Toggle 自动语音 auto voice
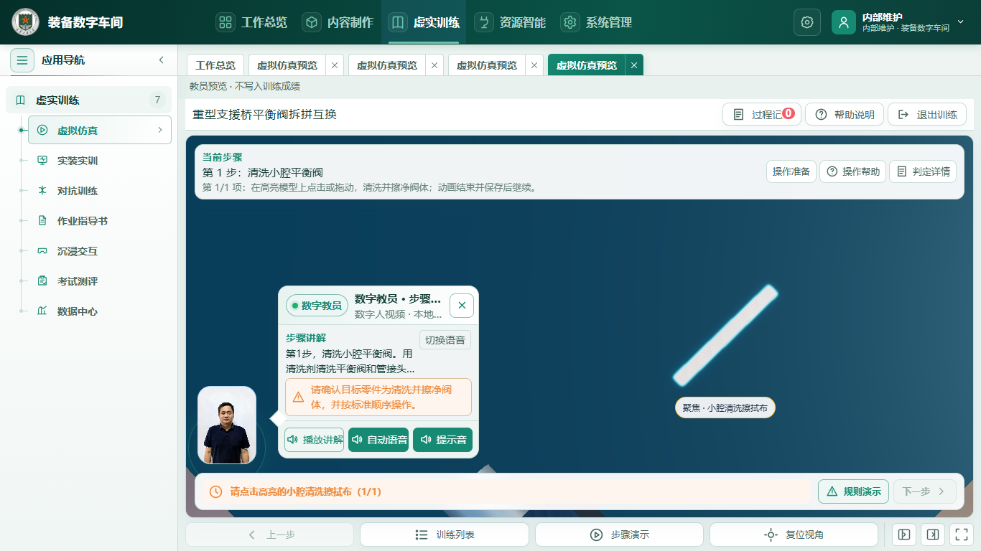 tap(378, 440)
